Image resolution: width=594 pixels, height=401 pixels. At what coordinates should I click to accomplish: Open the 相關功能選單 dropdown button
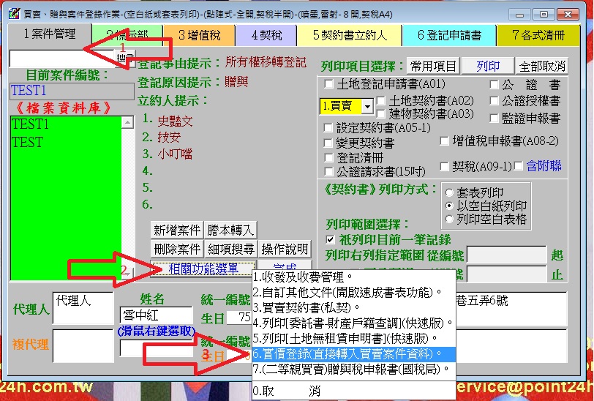pos(203,269)
